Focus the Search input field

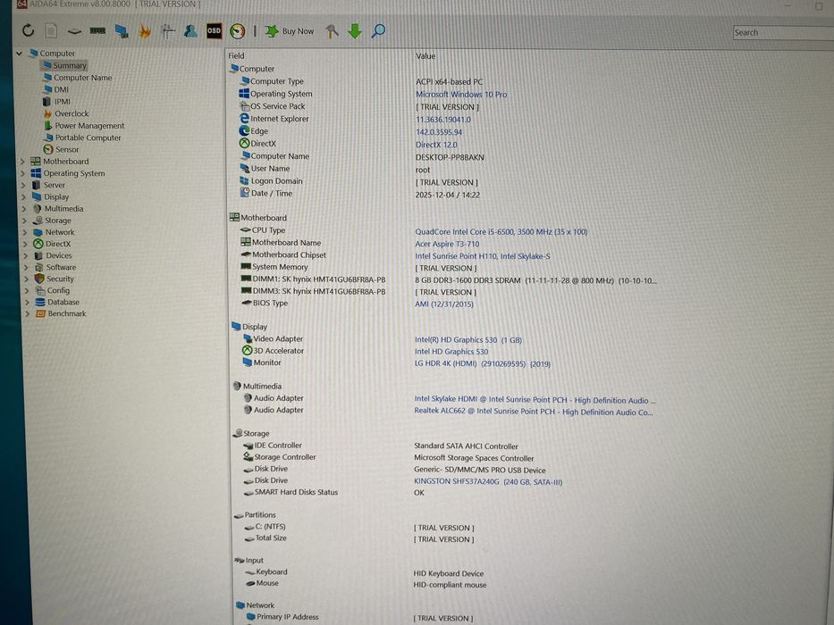tap(783, 32)
